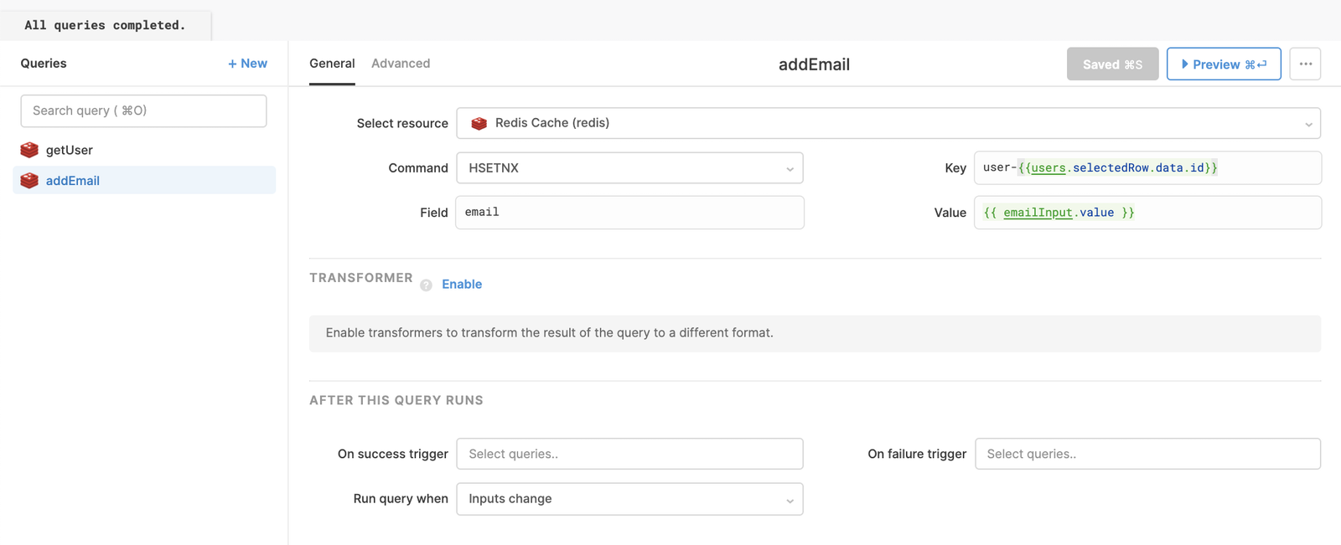Click the Redis icon in Select resource field
1341x545 pixels.
pos(479,123)
